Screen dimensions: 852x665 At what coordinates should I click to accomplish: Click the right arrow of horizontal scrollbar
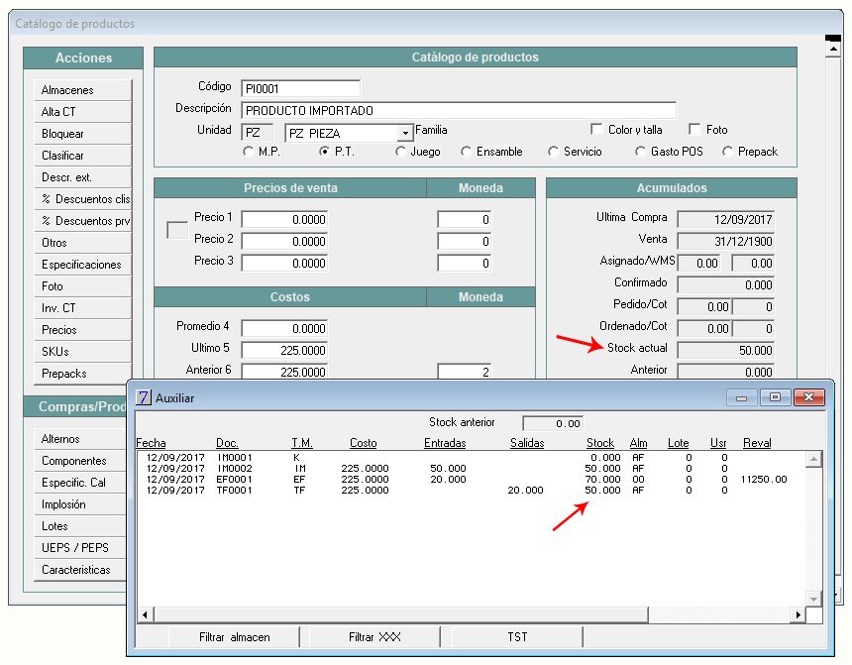(798, 615)
